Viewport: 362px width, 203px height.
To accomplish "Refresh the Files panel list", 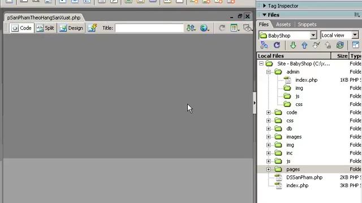I will pyautogui.click(x=277, y=45).
